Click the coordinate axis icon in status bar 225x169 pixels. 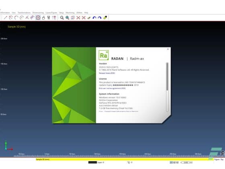[x=129, y=163]
